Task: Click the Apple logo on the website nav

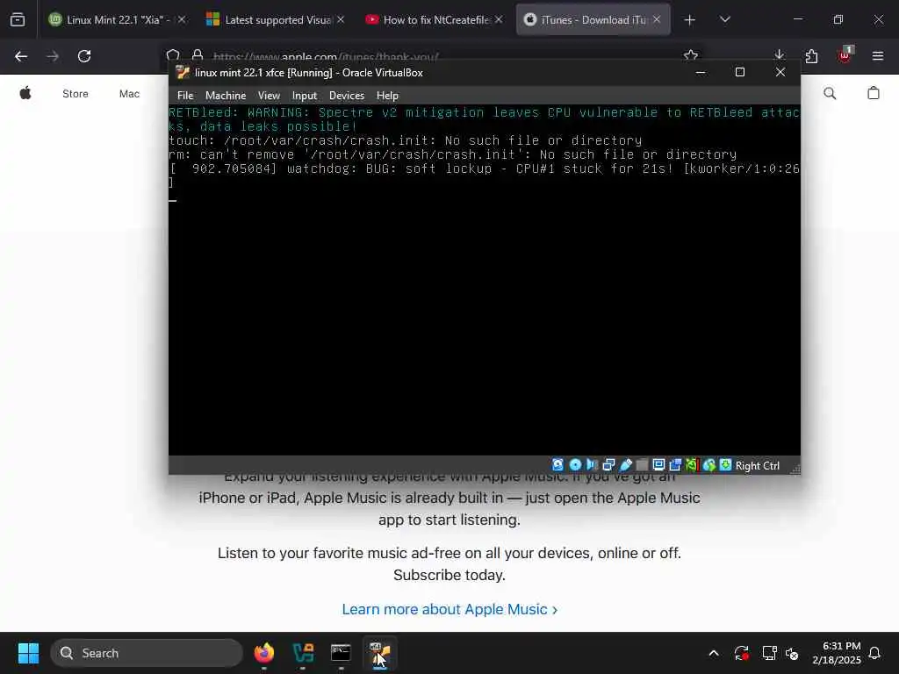Action: pyautogui.click(x=25, y=93)
